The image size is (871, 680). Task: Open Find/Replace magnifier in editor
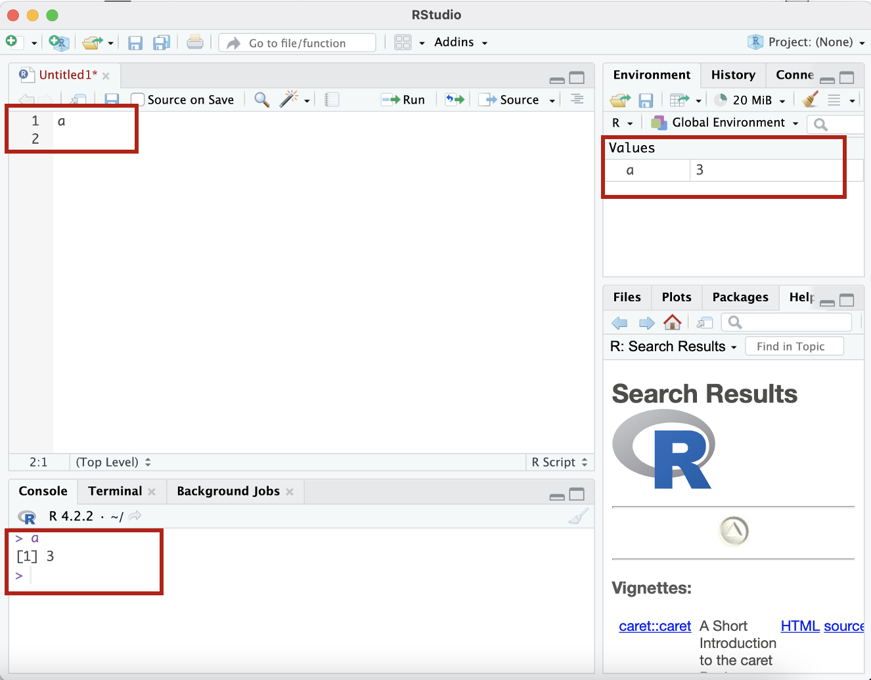[262, 100]
